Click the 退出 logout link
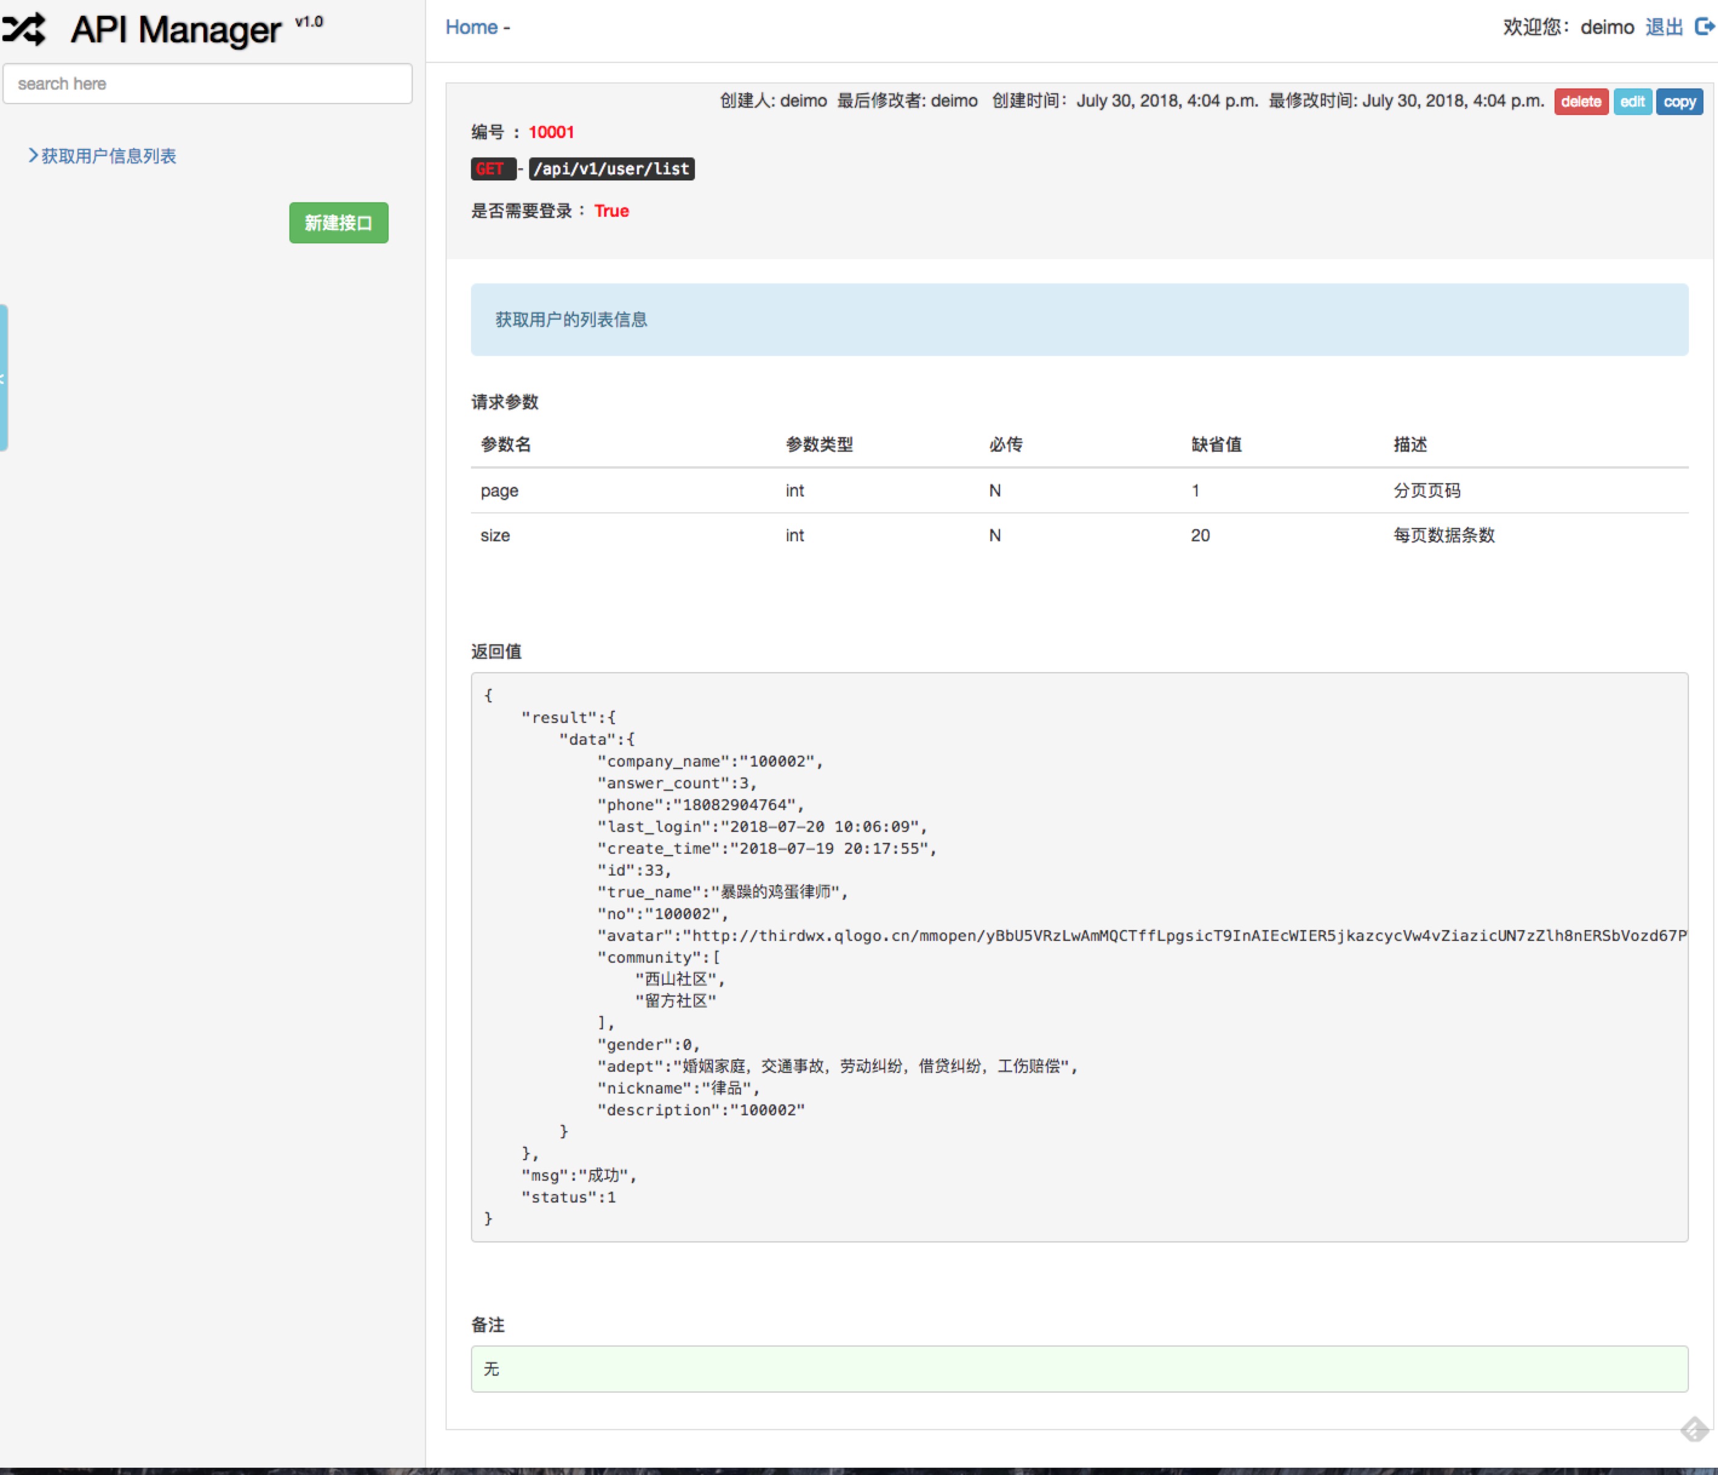1718x1475 pixels. coord(1664,27)
